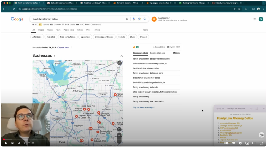
Task: Start voice search via microphone
Action: (134, 19)
